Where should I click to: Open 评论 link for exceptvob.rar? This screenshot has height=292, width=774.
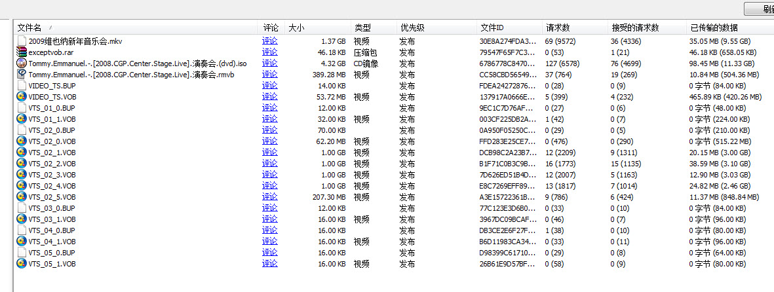click(269, 52)
